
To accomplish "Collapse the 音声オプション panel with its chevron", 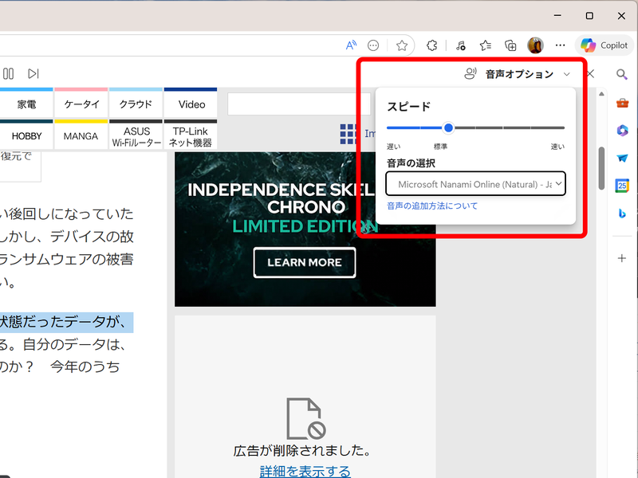I will point(566,73).
